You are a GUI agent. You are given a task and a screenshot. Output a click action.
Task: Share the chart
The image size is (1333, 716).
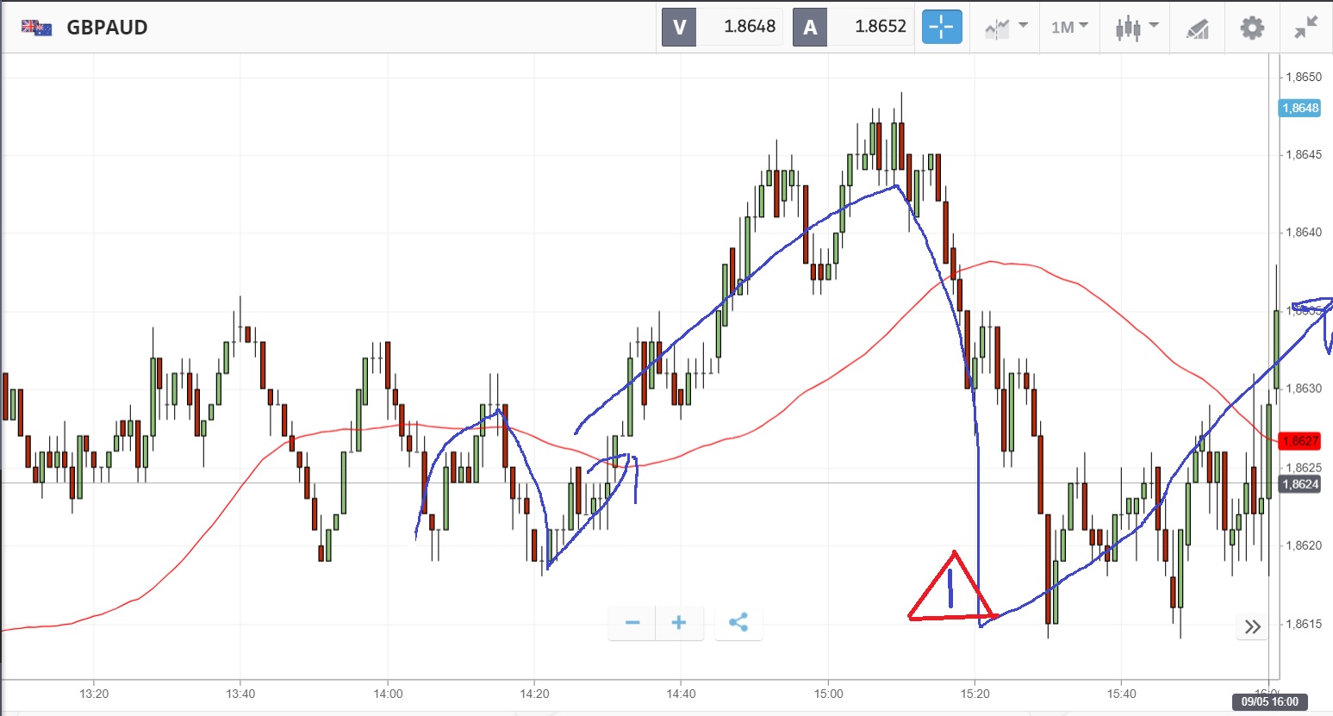(738, 623)
